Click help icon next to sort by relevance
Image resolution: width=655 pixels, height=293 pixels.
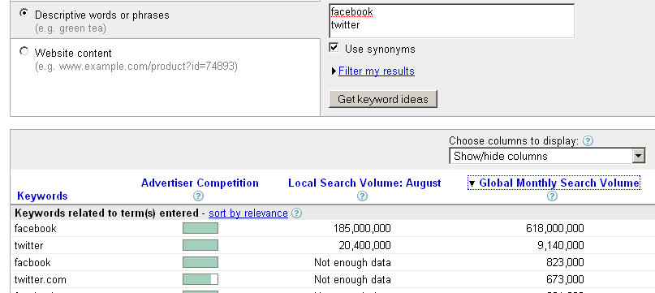pos(296,213)
